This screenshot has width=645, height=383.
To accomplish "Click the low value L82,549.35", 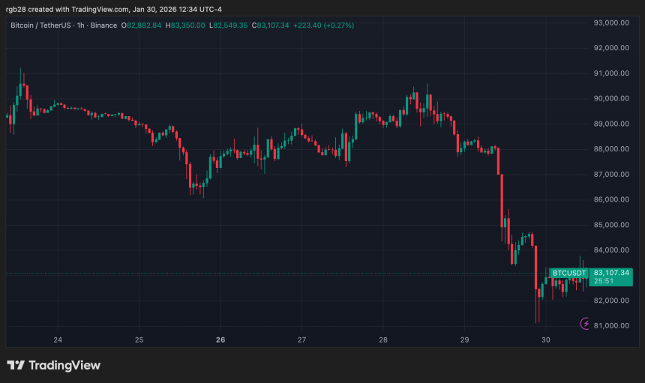I will (x=228, y=25).
